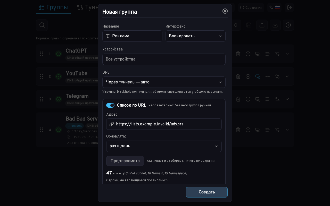Image resolution: width=330 pixels, height=206 pixels.
Task: Delete the Bad Bad Serv group with trash icon
Action: [238, 130]
